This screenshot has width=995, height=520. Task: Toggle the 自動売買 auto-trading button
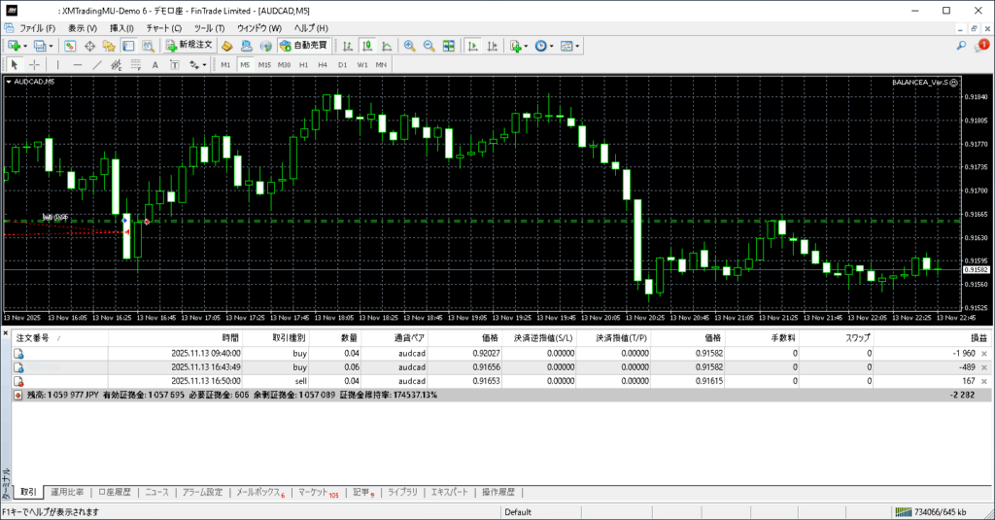tap(302, 46)
